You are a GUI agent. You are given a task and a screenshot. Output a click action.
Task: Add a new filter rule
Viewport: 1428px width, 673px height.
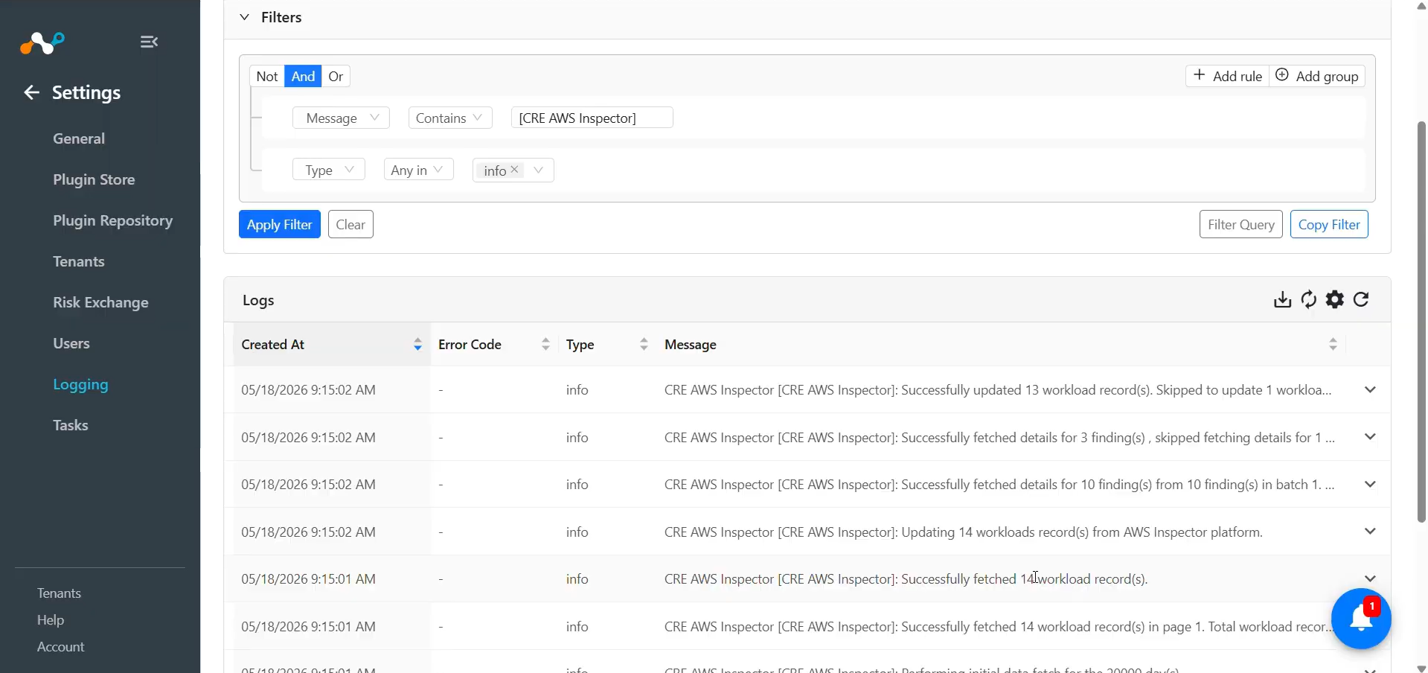[x=1227, y=76]
